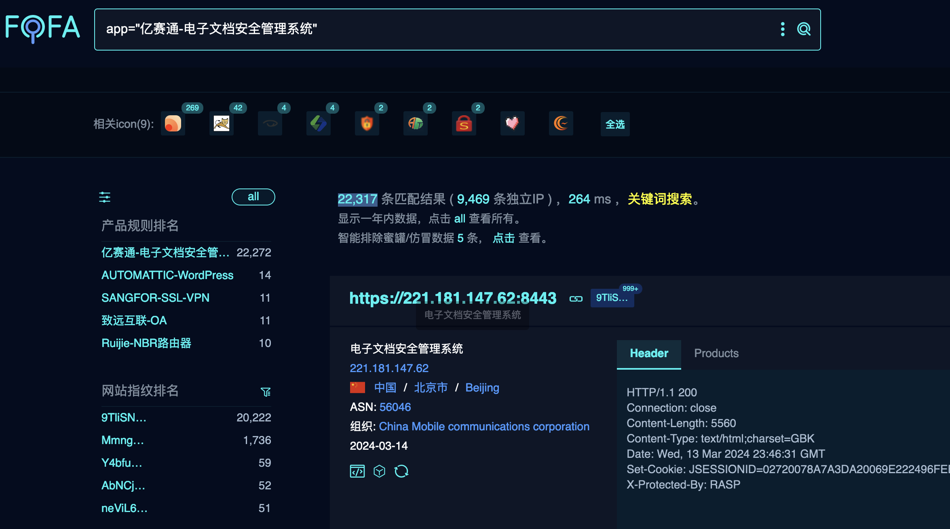Image resolution: width=950 pixels, height=529 pixels.
Task: Click the link icon next to the result URL
Action: pyautogui.click(x=577, y=298)
